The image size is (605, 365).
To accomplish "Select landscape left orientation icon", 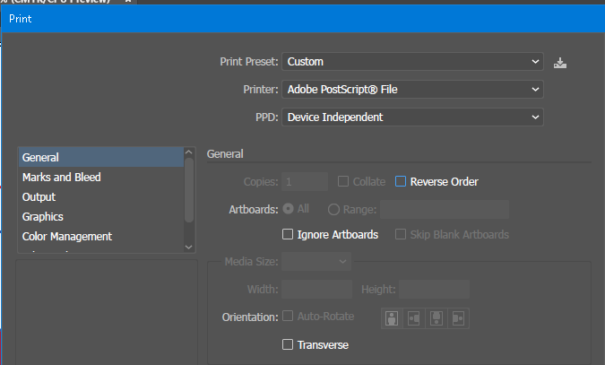I will coord(414,318).
